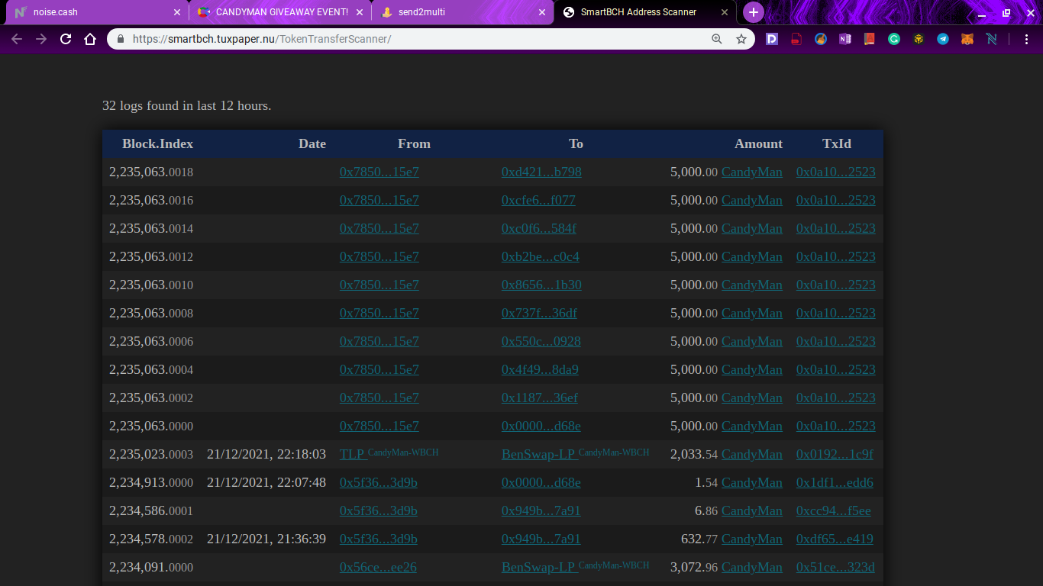The width and height of the screenshot is (1043, 586).
Task: Open the red dictionary book extension
Action: pyautogui.click(x=869, y=39)
